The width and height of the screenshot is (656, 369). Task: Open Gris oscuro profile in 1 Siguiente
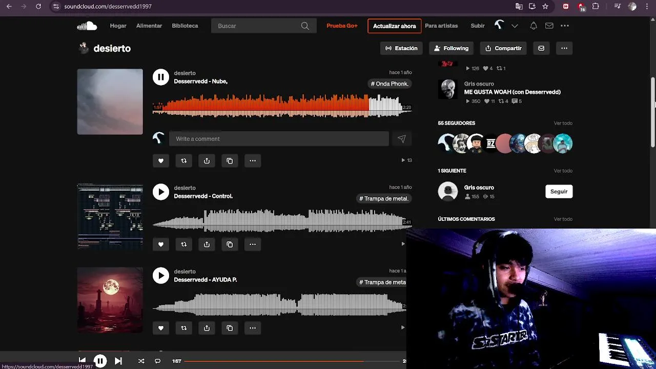(x=479, y=188)
